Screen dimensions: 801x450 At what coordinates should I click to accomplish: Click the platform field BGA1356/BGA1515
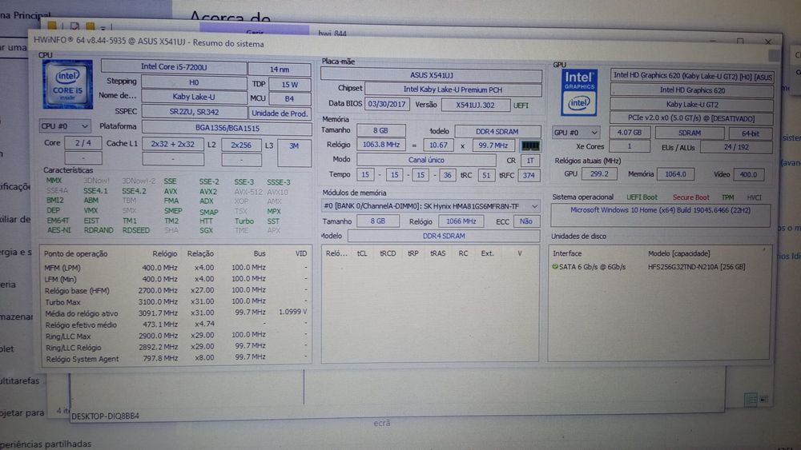(227, 128)
